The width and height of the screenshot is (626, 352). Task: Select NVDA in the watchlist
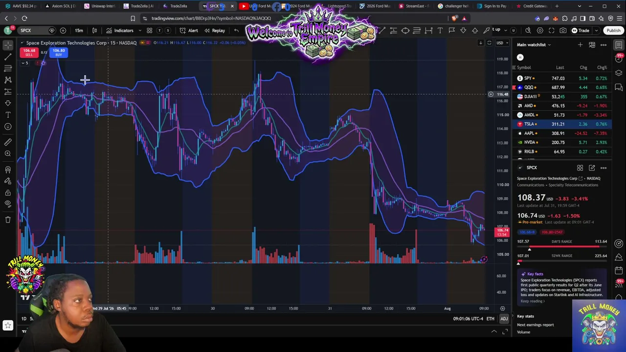tap(561, 142)
